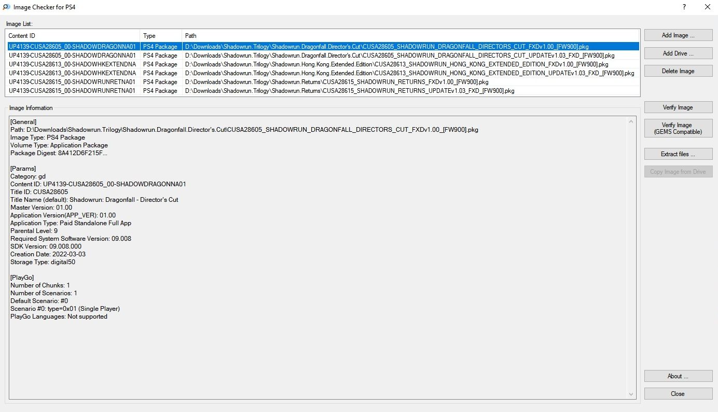This screenshot has height=412, width=718.
Task: Close the window with the X button
Action: click(707, 7)
